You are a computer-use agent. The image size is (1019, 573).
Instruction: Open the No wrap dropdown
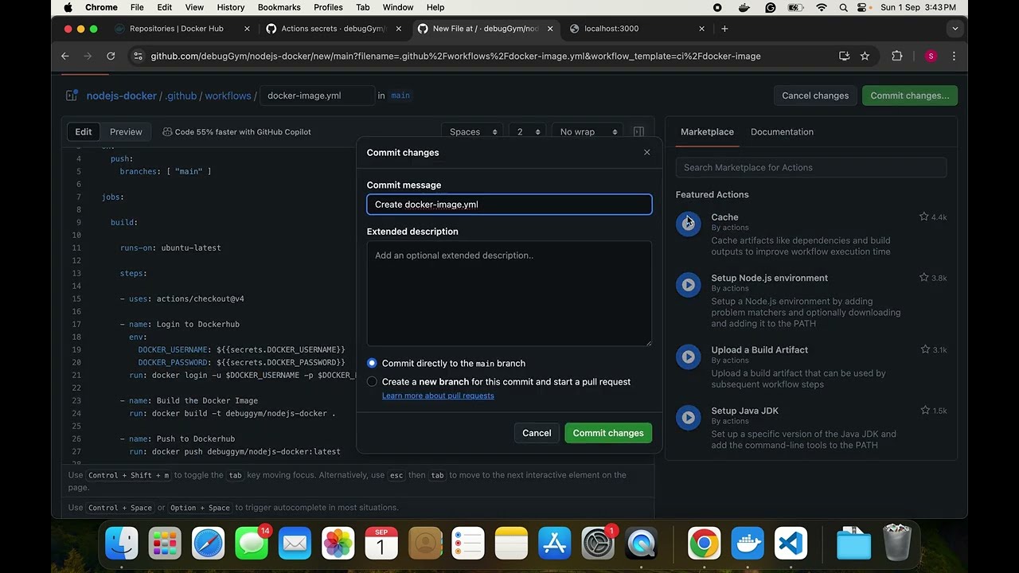(588, 132)
